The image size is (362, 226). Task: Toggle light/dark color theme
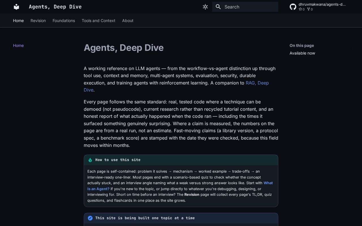click(205, 7)
